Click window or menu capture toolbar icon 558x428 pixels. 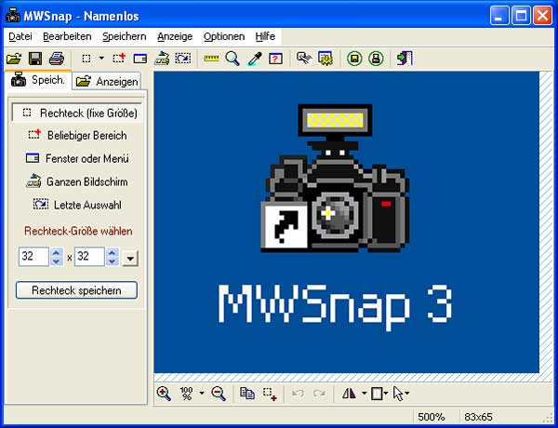click(x=140, y=59)
